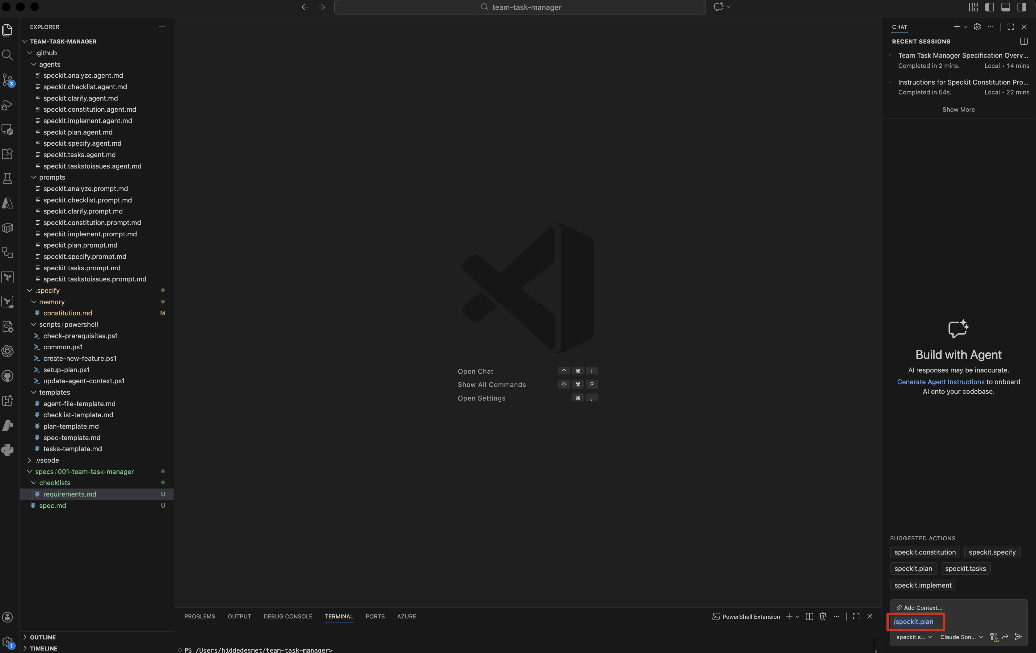Image resolution: width=1036 pixels, height=653 pixels.
Task: Toggle bottom panel layout button
Action: click(1005, 7)
